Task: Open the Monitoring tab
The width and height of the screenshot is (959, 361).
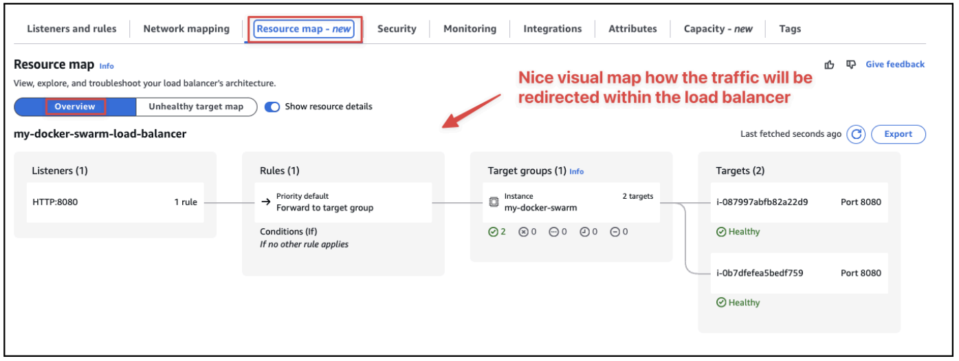Action: pyautogui.click(x=470, y=29)
